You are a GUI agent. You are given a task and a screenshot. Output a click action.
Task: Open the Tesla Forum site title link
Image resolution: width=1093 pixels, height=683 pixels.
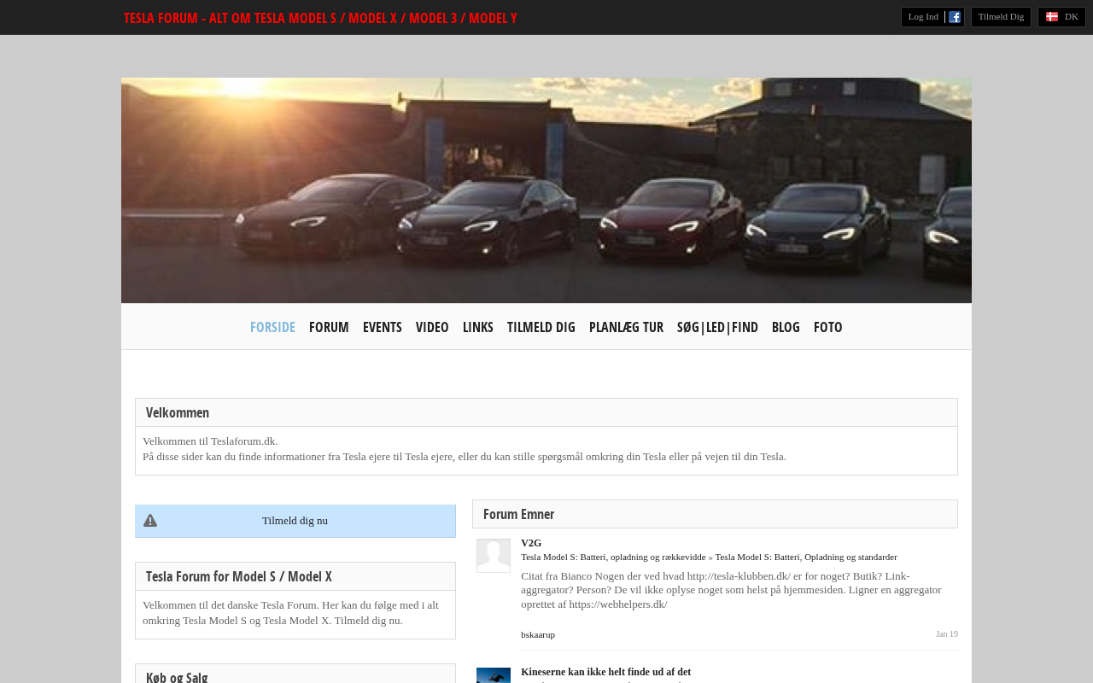click(320, 18)
